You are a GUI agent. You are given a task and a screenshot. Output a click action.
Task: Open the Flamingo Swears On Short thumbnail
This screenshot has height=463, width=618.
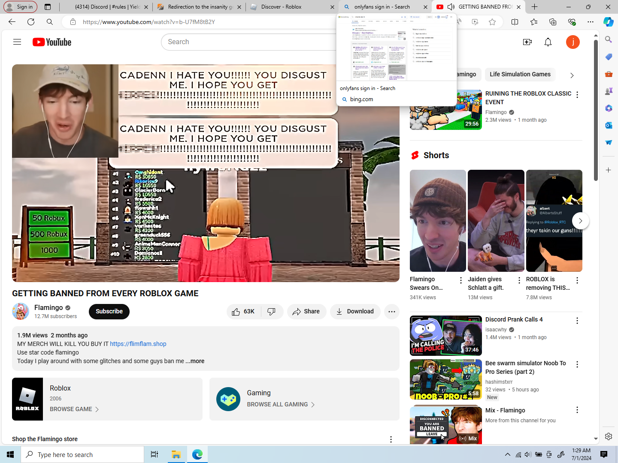click(438, 221)
